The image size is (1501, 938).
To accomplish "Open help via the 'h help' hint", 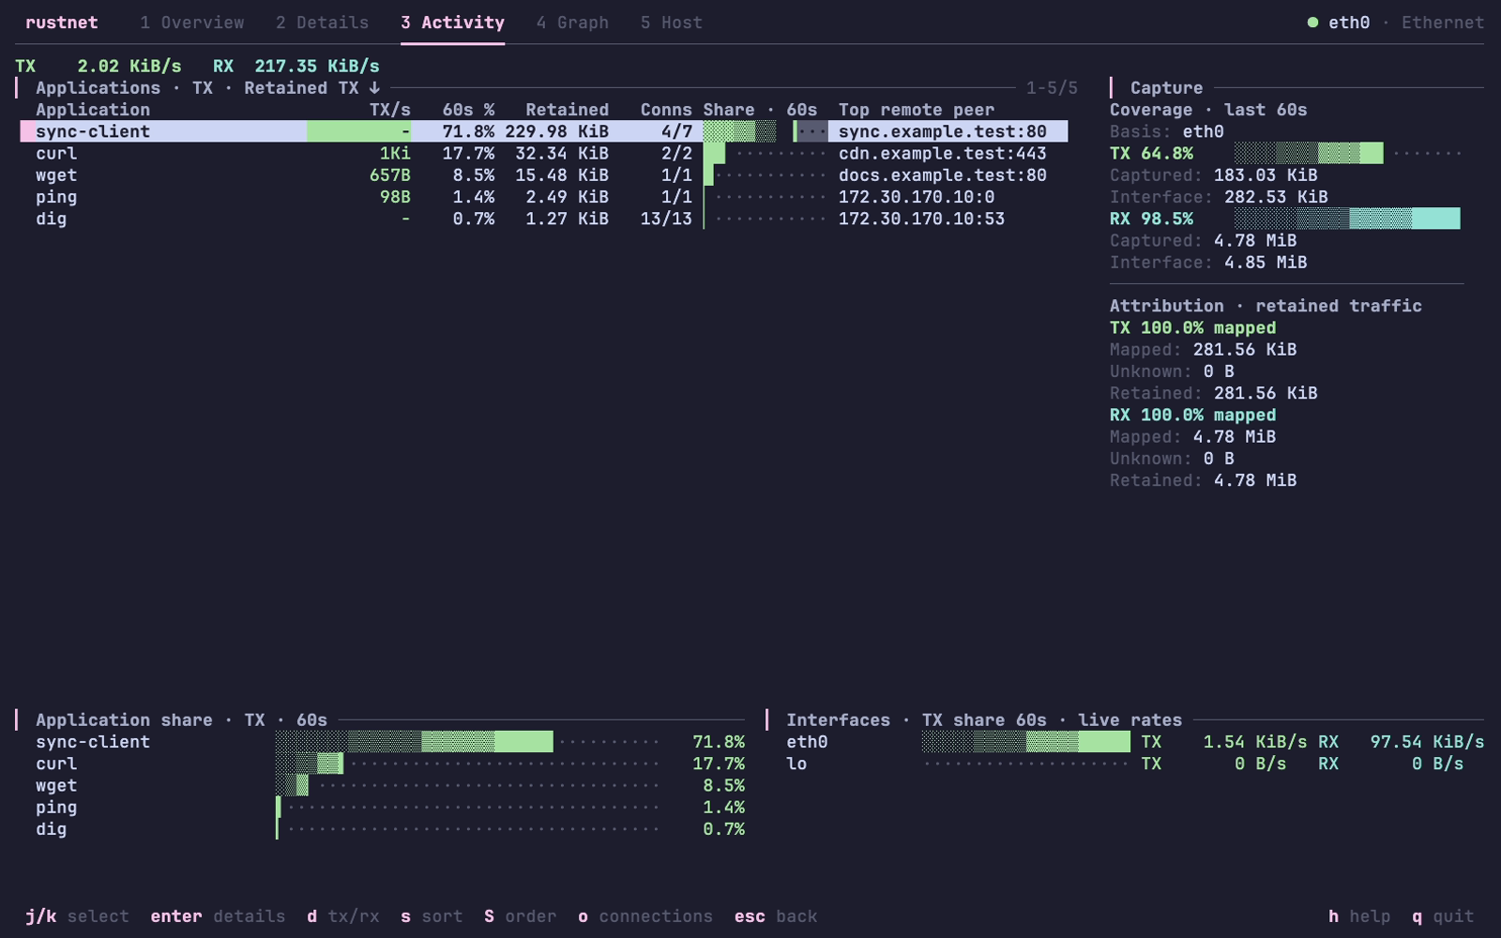I will click(1359, 916).
